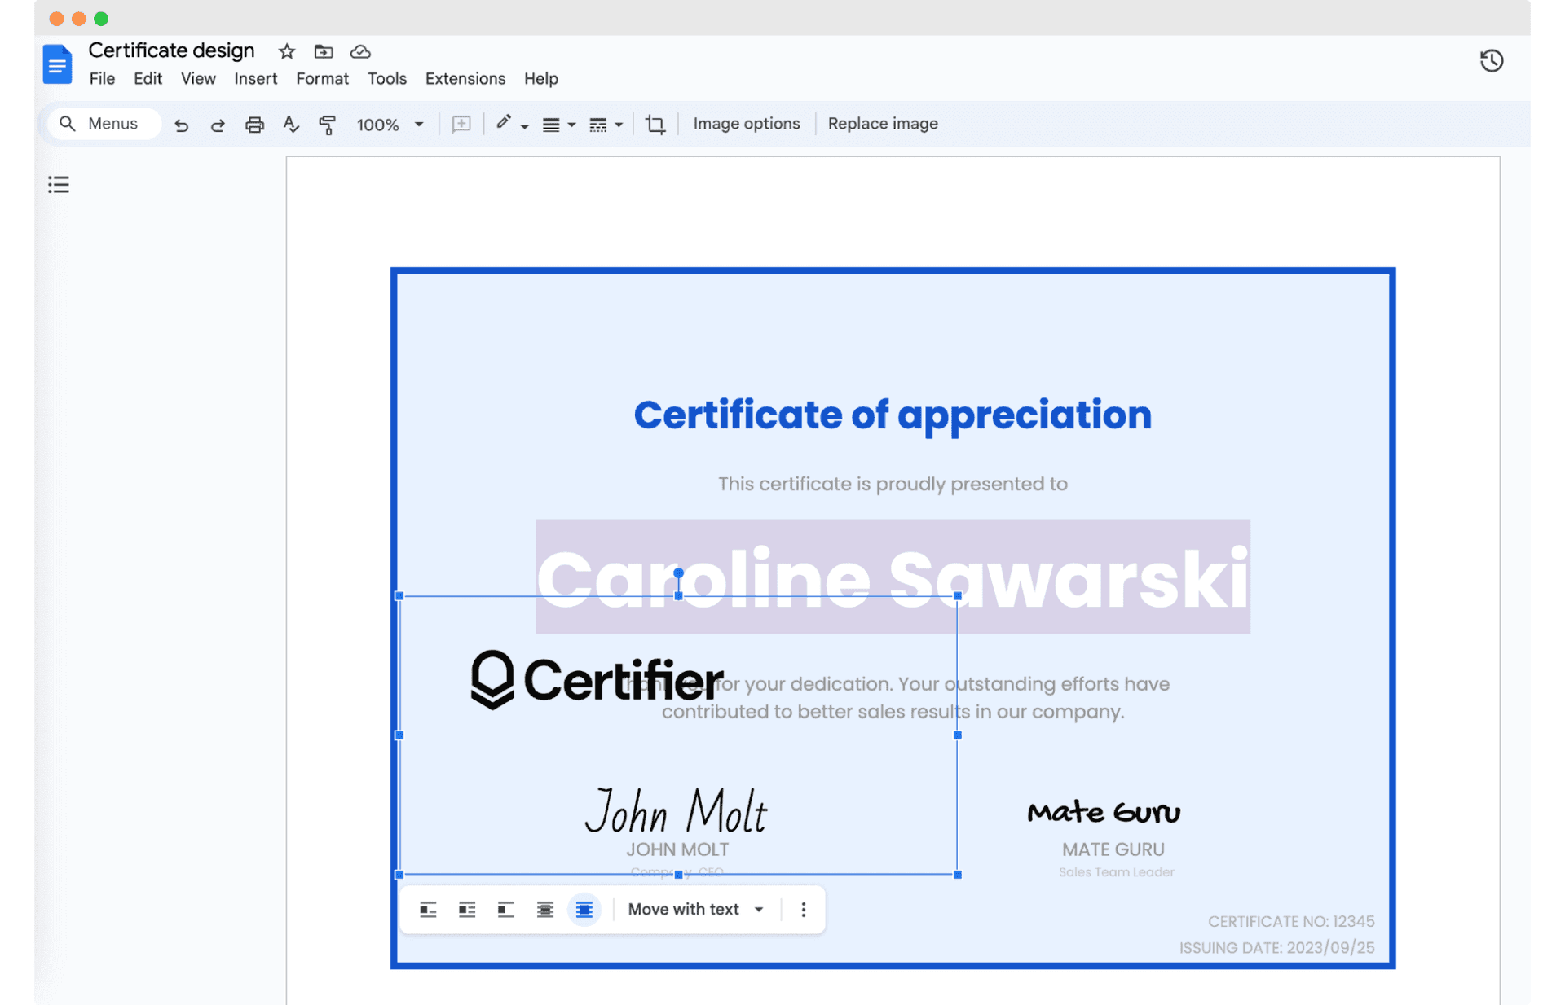1565x1005 pixels.
Task: Click the Redo icon in toolbar
Action: tap(217, 123)
